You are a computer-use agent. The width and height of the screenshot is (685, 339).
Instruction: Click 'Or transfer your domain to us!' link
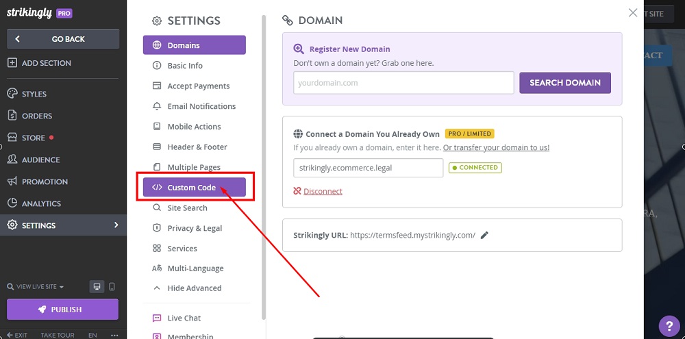[496, 148]
